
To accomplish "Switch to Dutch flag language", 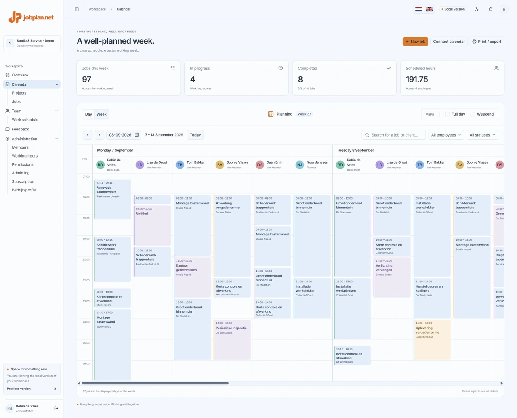I will tap(418, 9).
